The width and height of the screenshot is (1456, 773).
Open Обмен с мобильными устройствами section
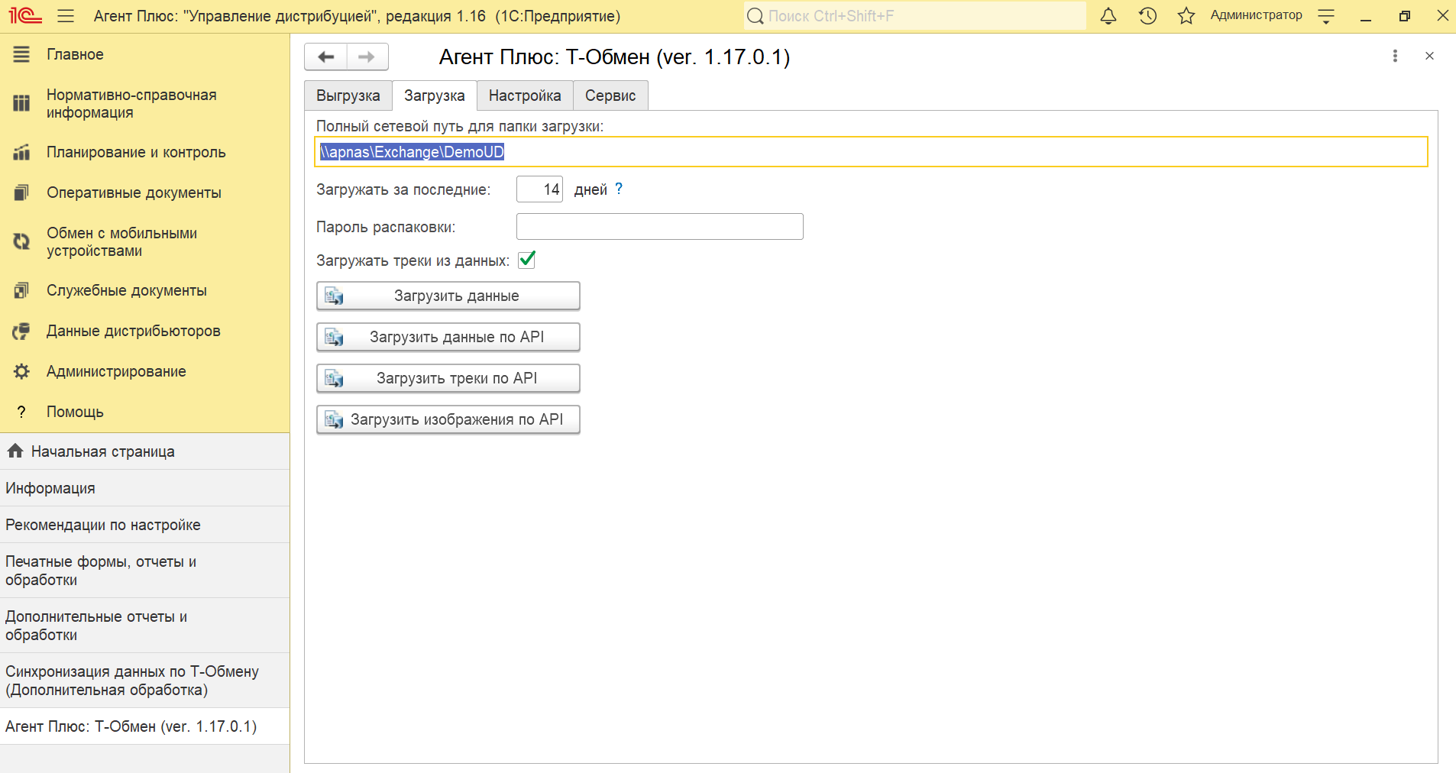click(x=144, y=242)
